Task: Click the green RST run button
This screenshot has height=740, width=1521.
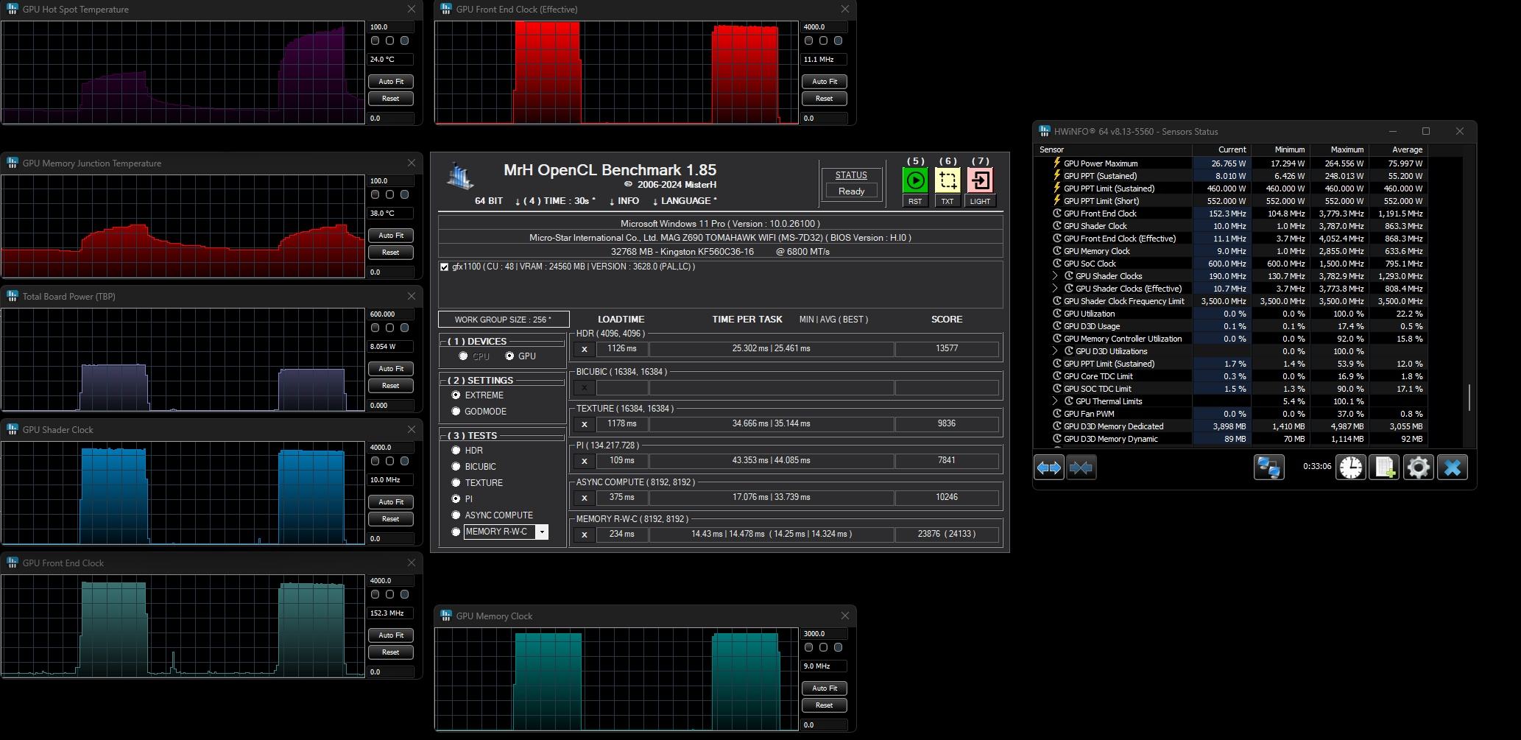Action: tap(914, 180)
